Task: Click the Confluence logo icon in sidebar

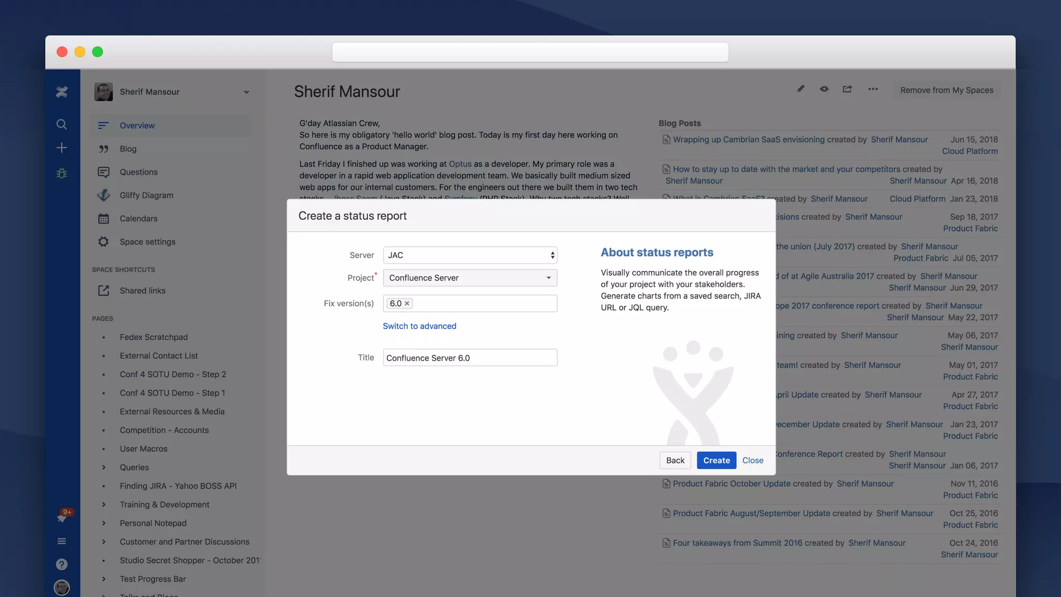Action: click(62, 92)
